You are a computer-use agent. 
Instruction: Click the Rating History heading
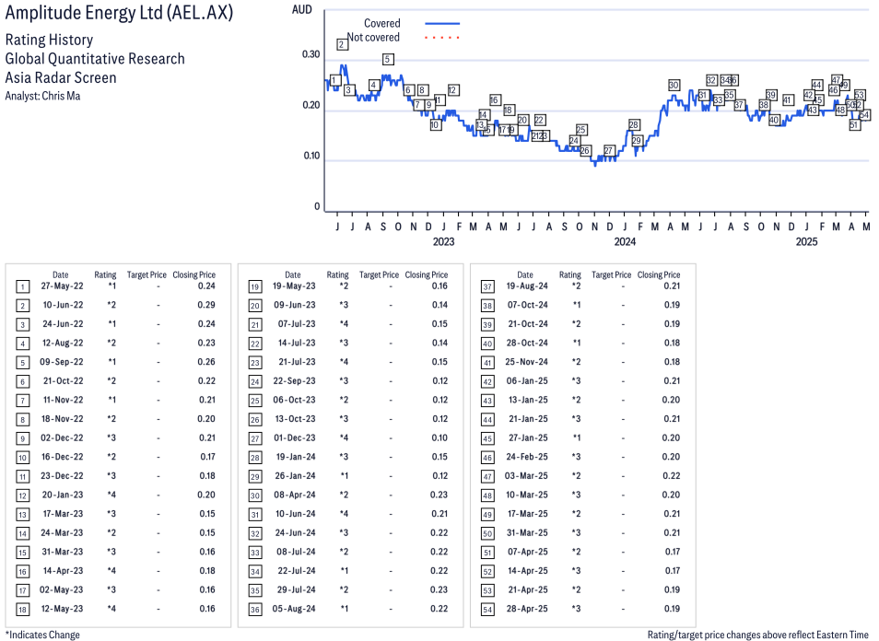[50, 40]
